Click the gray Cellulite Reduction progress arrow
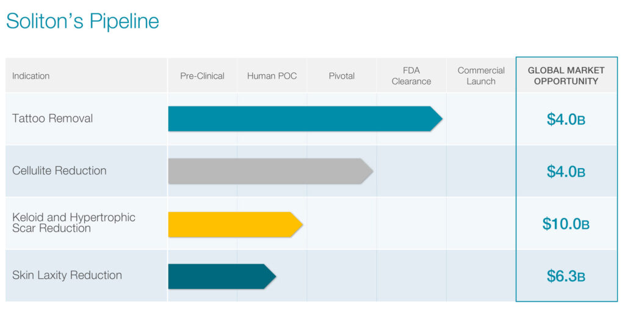 (270, 171)
